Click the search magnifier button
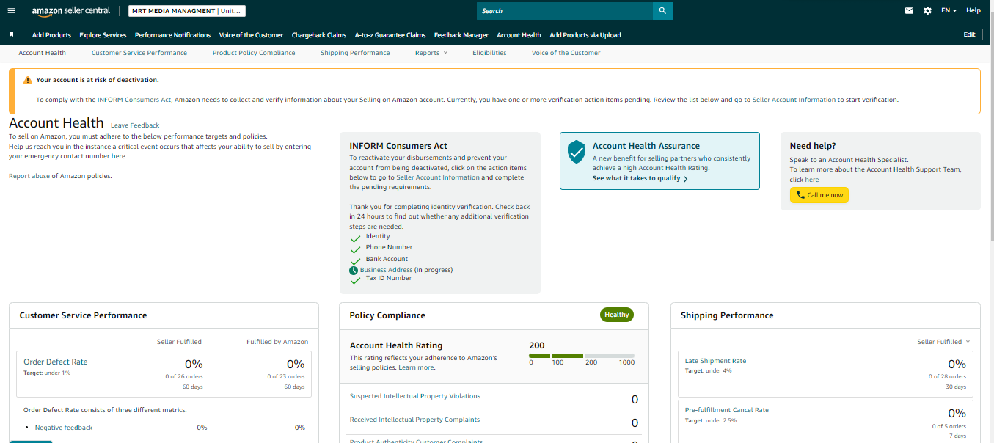The image size is (994, 443). pyautogui.click(x=662, y=11)
